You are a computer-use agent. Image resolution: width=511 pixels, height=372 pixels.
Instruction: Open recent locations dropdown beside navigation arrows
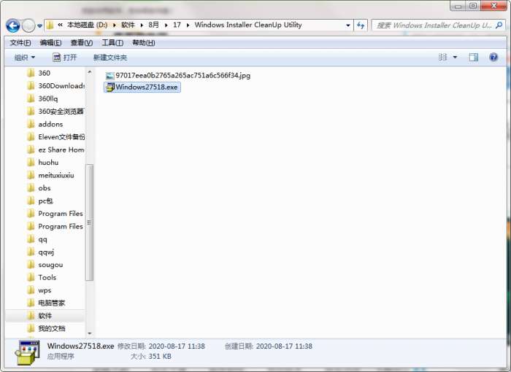coord(39,26)
